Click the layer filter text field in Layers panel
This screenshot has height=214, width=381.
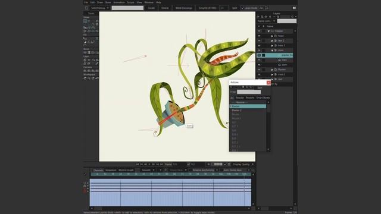[287, 21]
